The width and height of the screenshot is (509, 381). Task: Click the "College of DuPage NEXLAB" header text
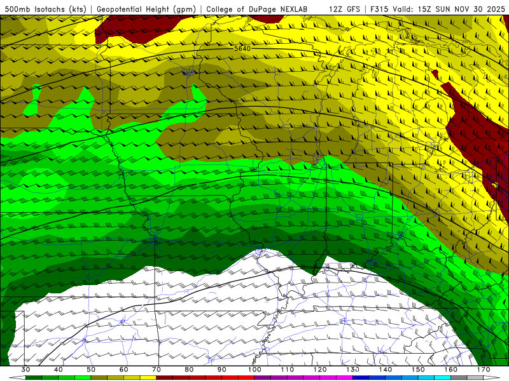point(256,9)
